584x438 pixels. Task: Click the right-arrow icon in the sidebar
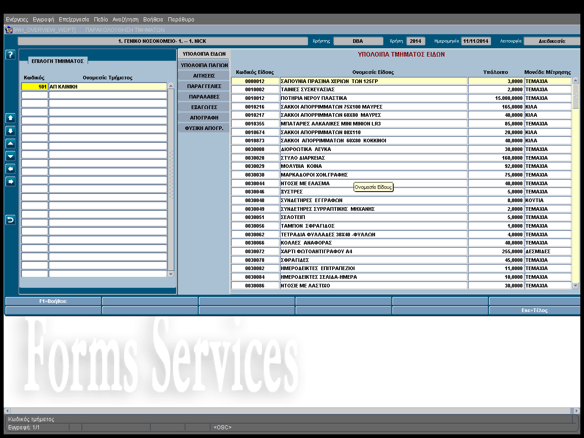pyautogui.click(x=10, y=182)
